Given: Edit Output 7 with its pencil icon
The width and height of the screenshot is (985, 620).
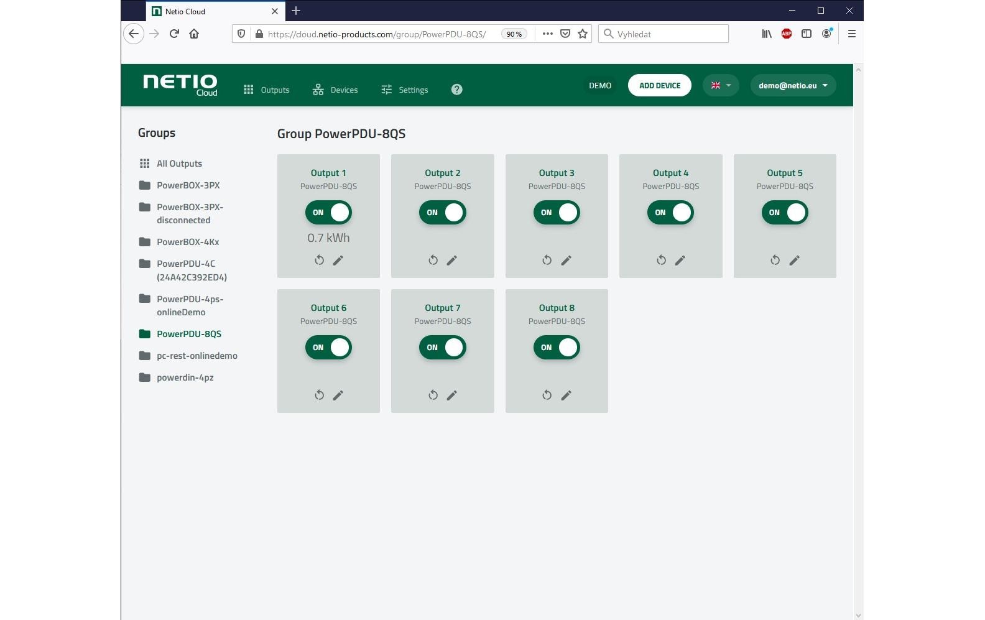Looking at the screenshot, I should pos(452,396).
